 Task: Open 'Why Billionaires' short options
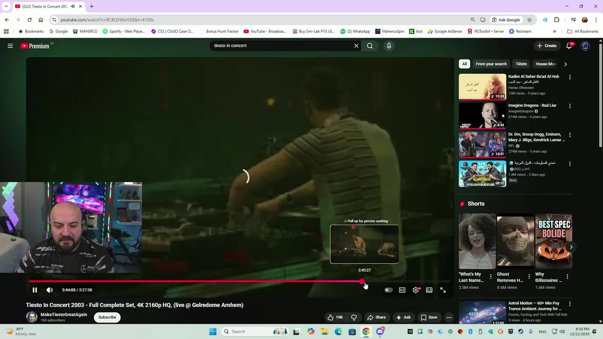(x=567, y=277)
